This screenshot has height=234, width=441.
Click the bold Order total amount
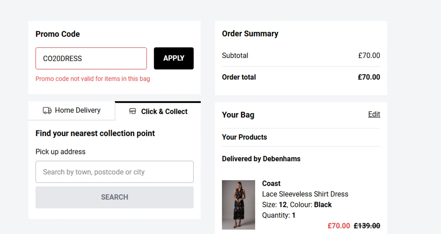369,77
